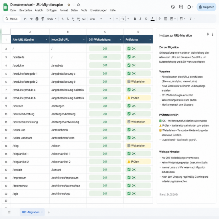Toggle bold formatting
Viewport: 219px width, 219px height.
[x=135, y=19]
